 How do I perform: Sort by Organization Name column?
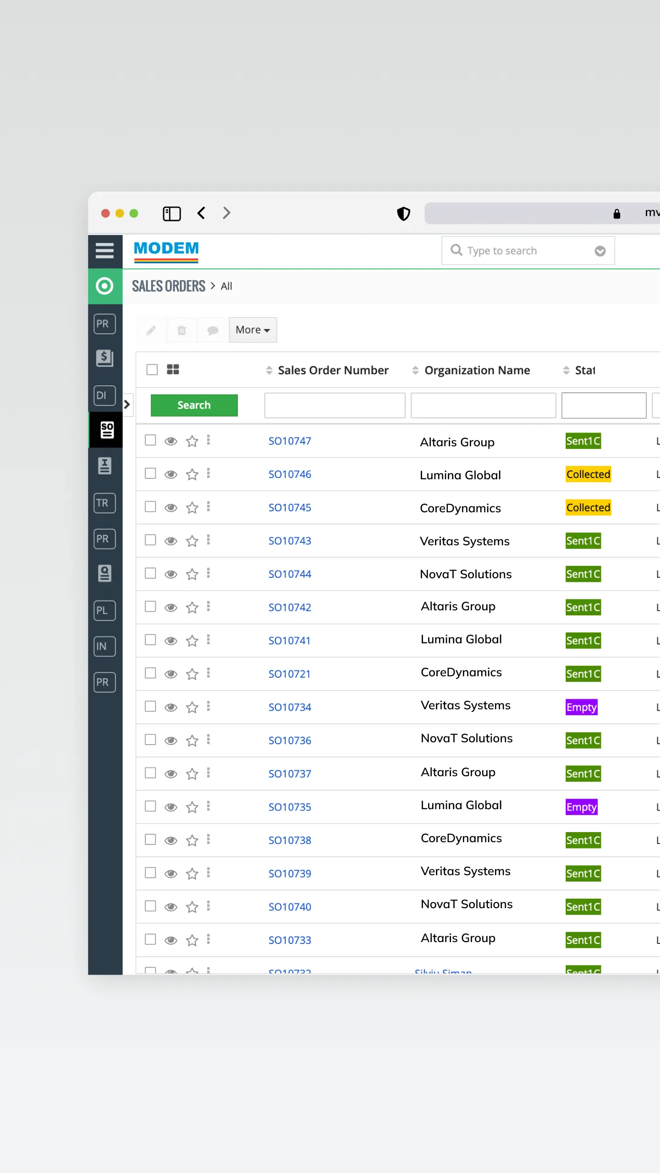477,370
